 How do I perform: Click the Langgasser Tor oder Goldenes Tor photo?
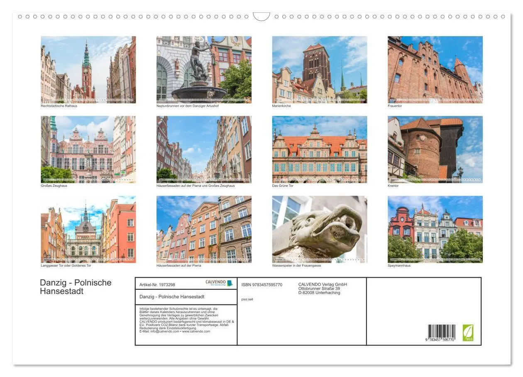tap(88, 230)
